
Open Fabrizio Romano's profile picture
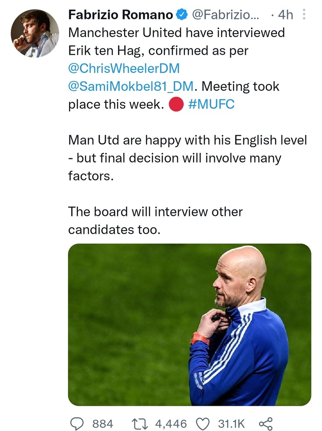[35, 33]
